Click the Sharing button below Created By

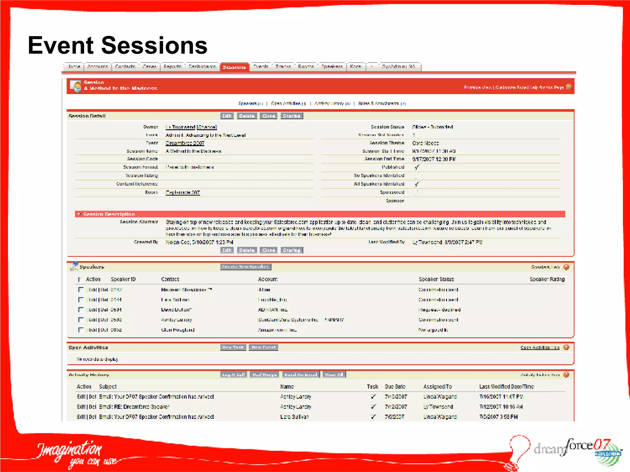coord(292,250)
